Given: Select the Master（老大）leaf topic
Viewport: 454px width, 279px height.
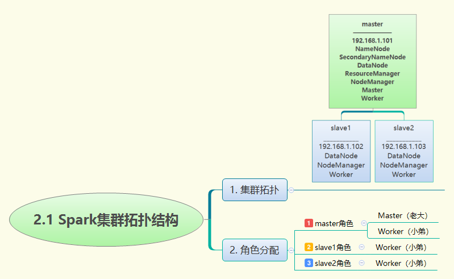Looking at the screenshot, I should pos(403,215).
